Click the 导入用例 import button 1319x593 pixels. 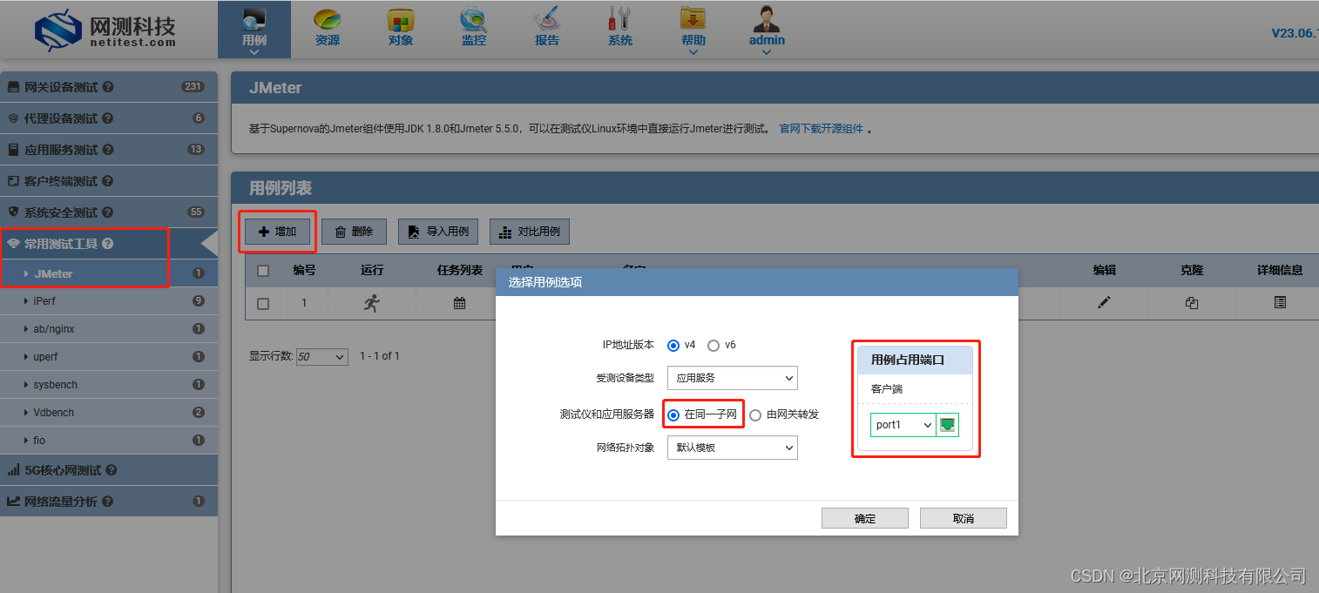tap(438, 232)
